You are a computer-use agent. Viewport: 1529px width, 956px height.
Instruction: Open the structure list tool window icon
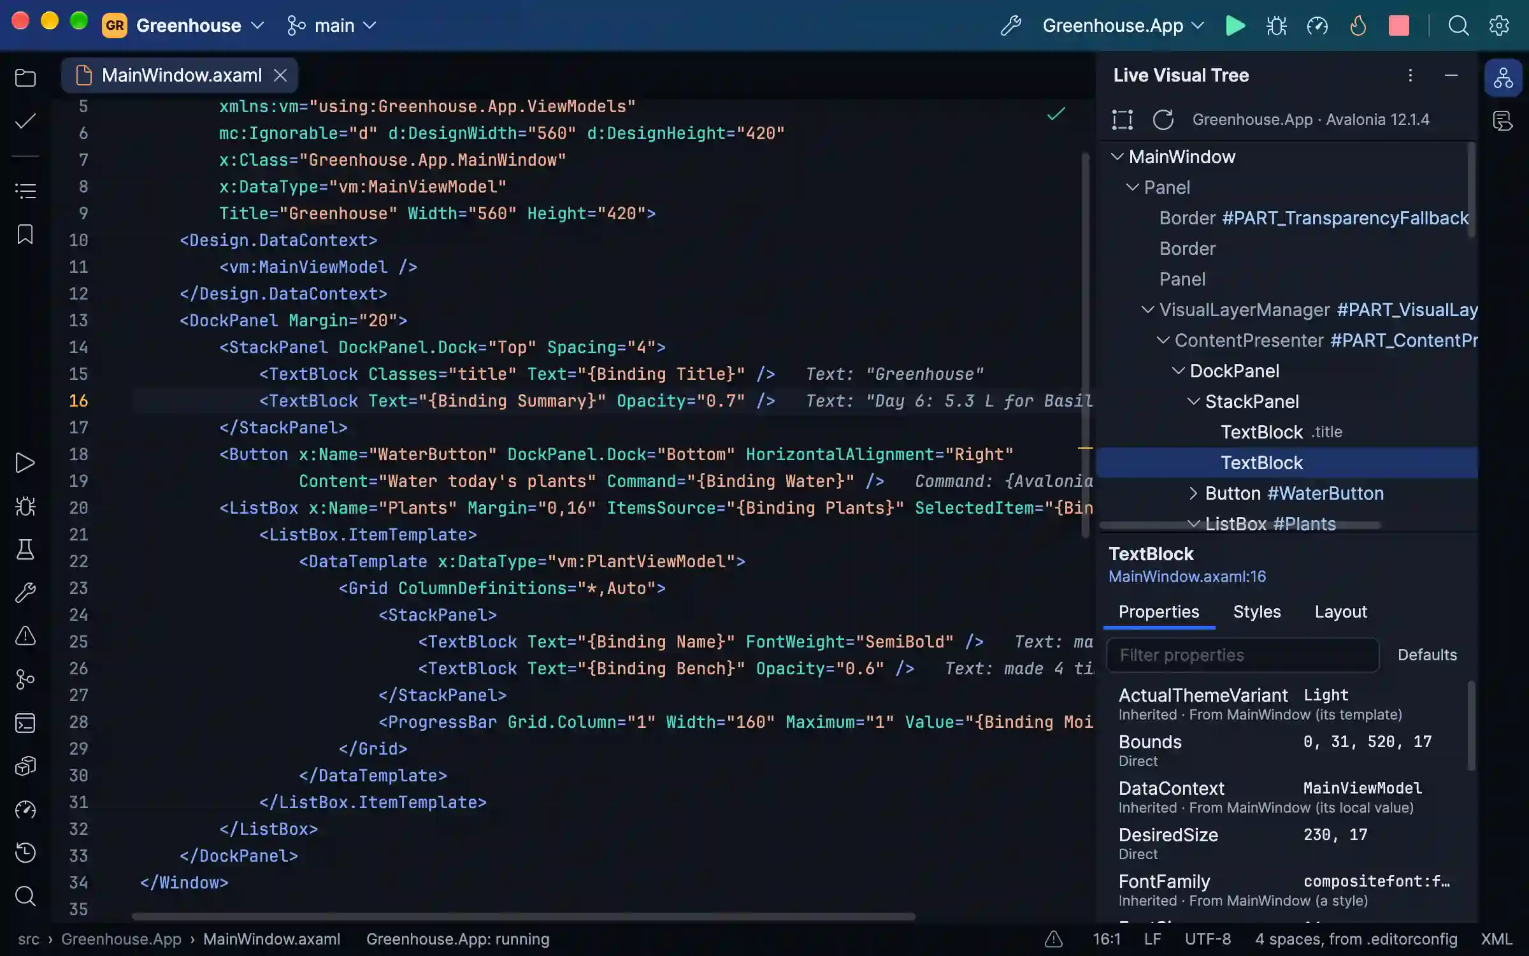pyautogui.click(x=25, y=191)
